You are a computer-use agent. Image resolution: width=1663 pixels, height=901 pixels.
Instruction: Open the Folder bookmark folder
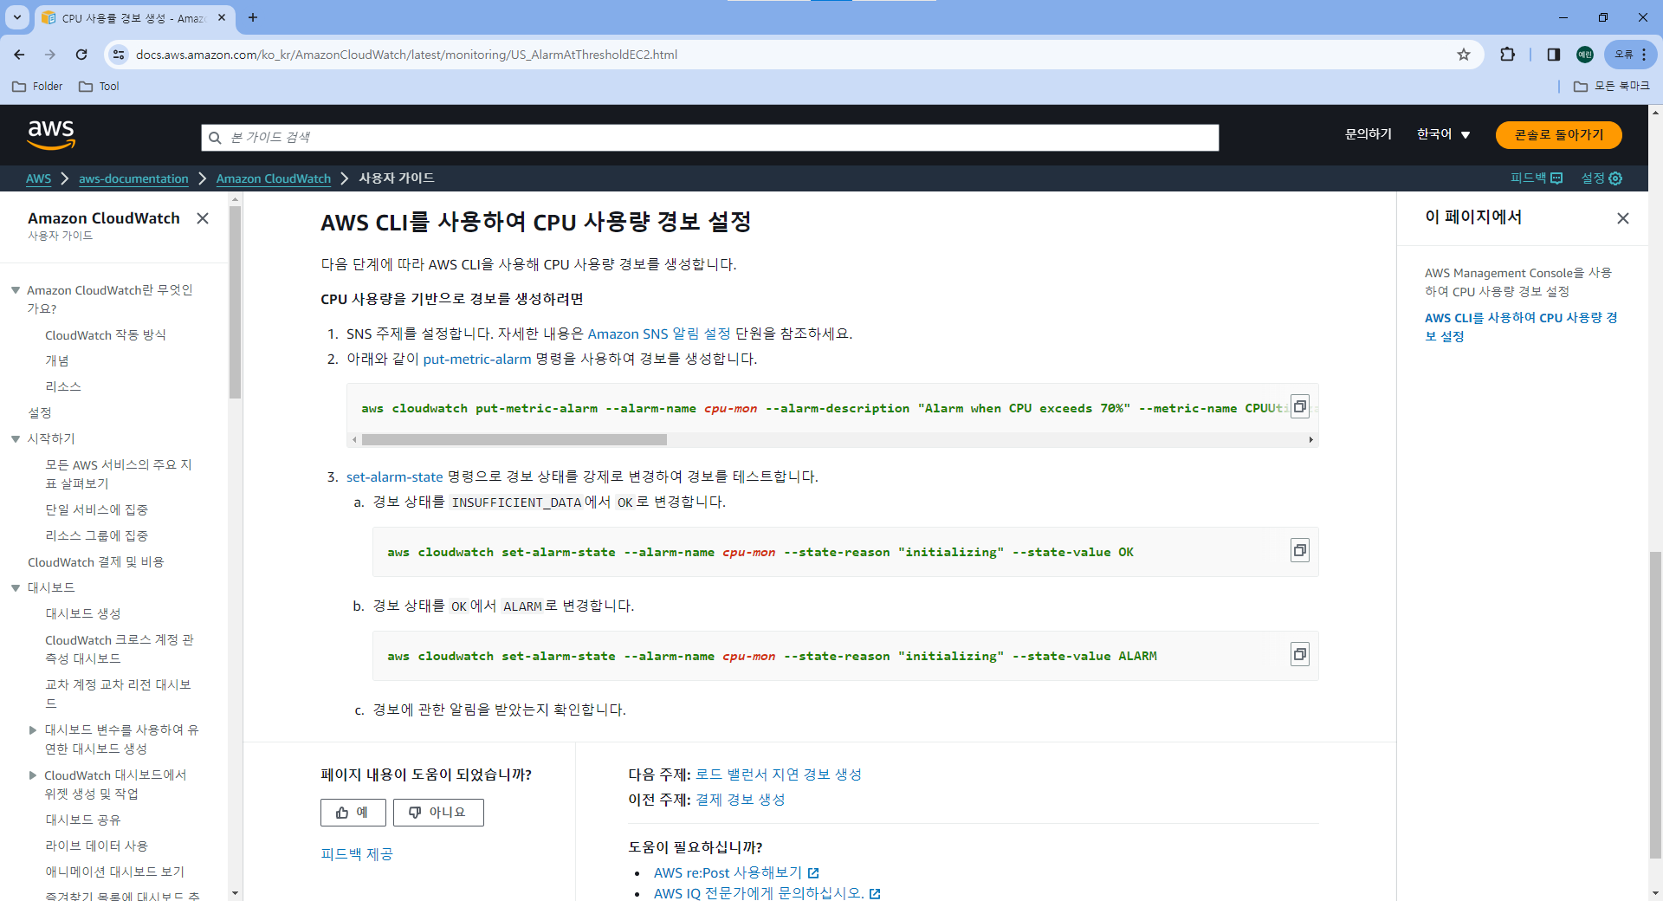pos(37,87)
